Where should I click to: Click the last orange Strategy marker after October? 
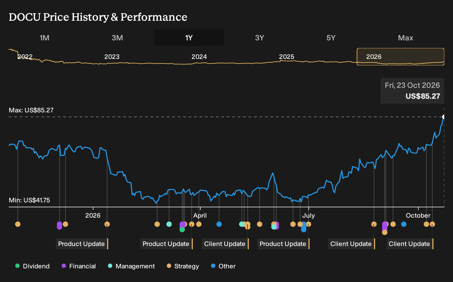[432, 224]
